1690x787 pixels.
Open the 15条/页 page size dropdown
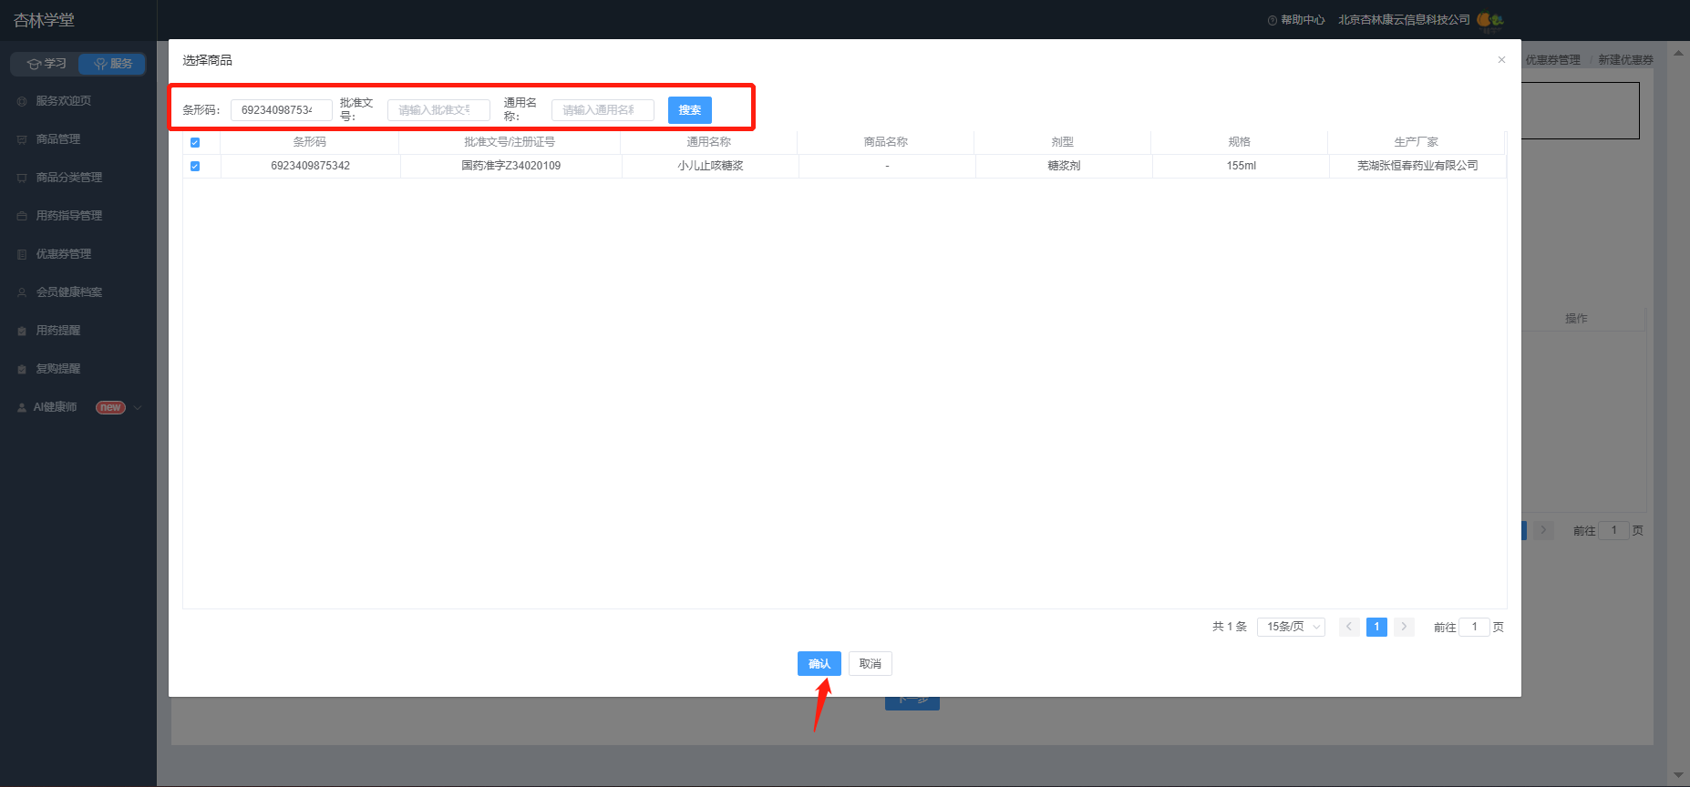point(1291,627)
